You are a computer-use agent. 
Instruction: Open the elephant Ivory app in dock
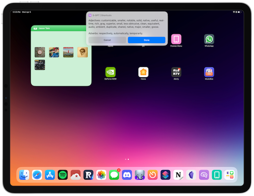click(x=140, y=175)
